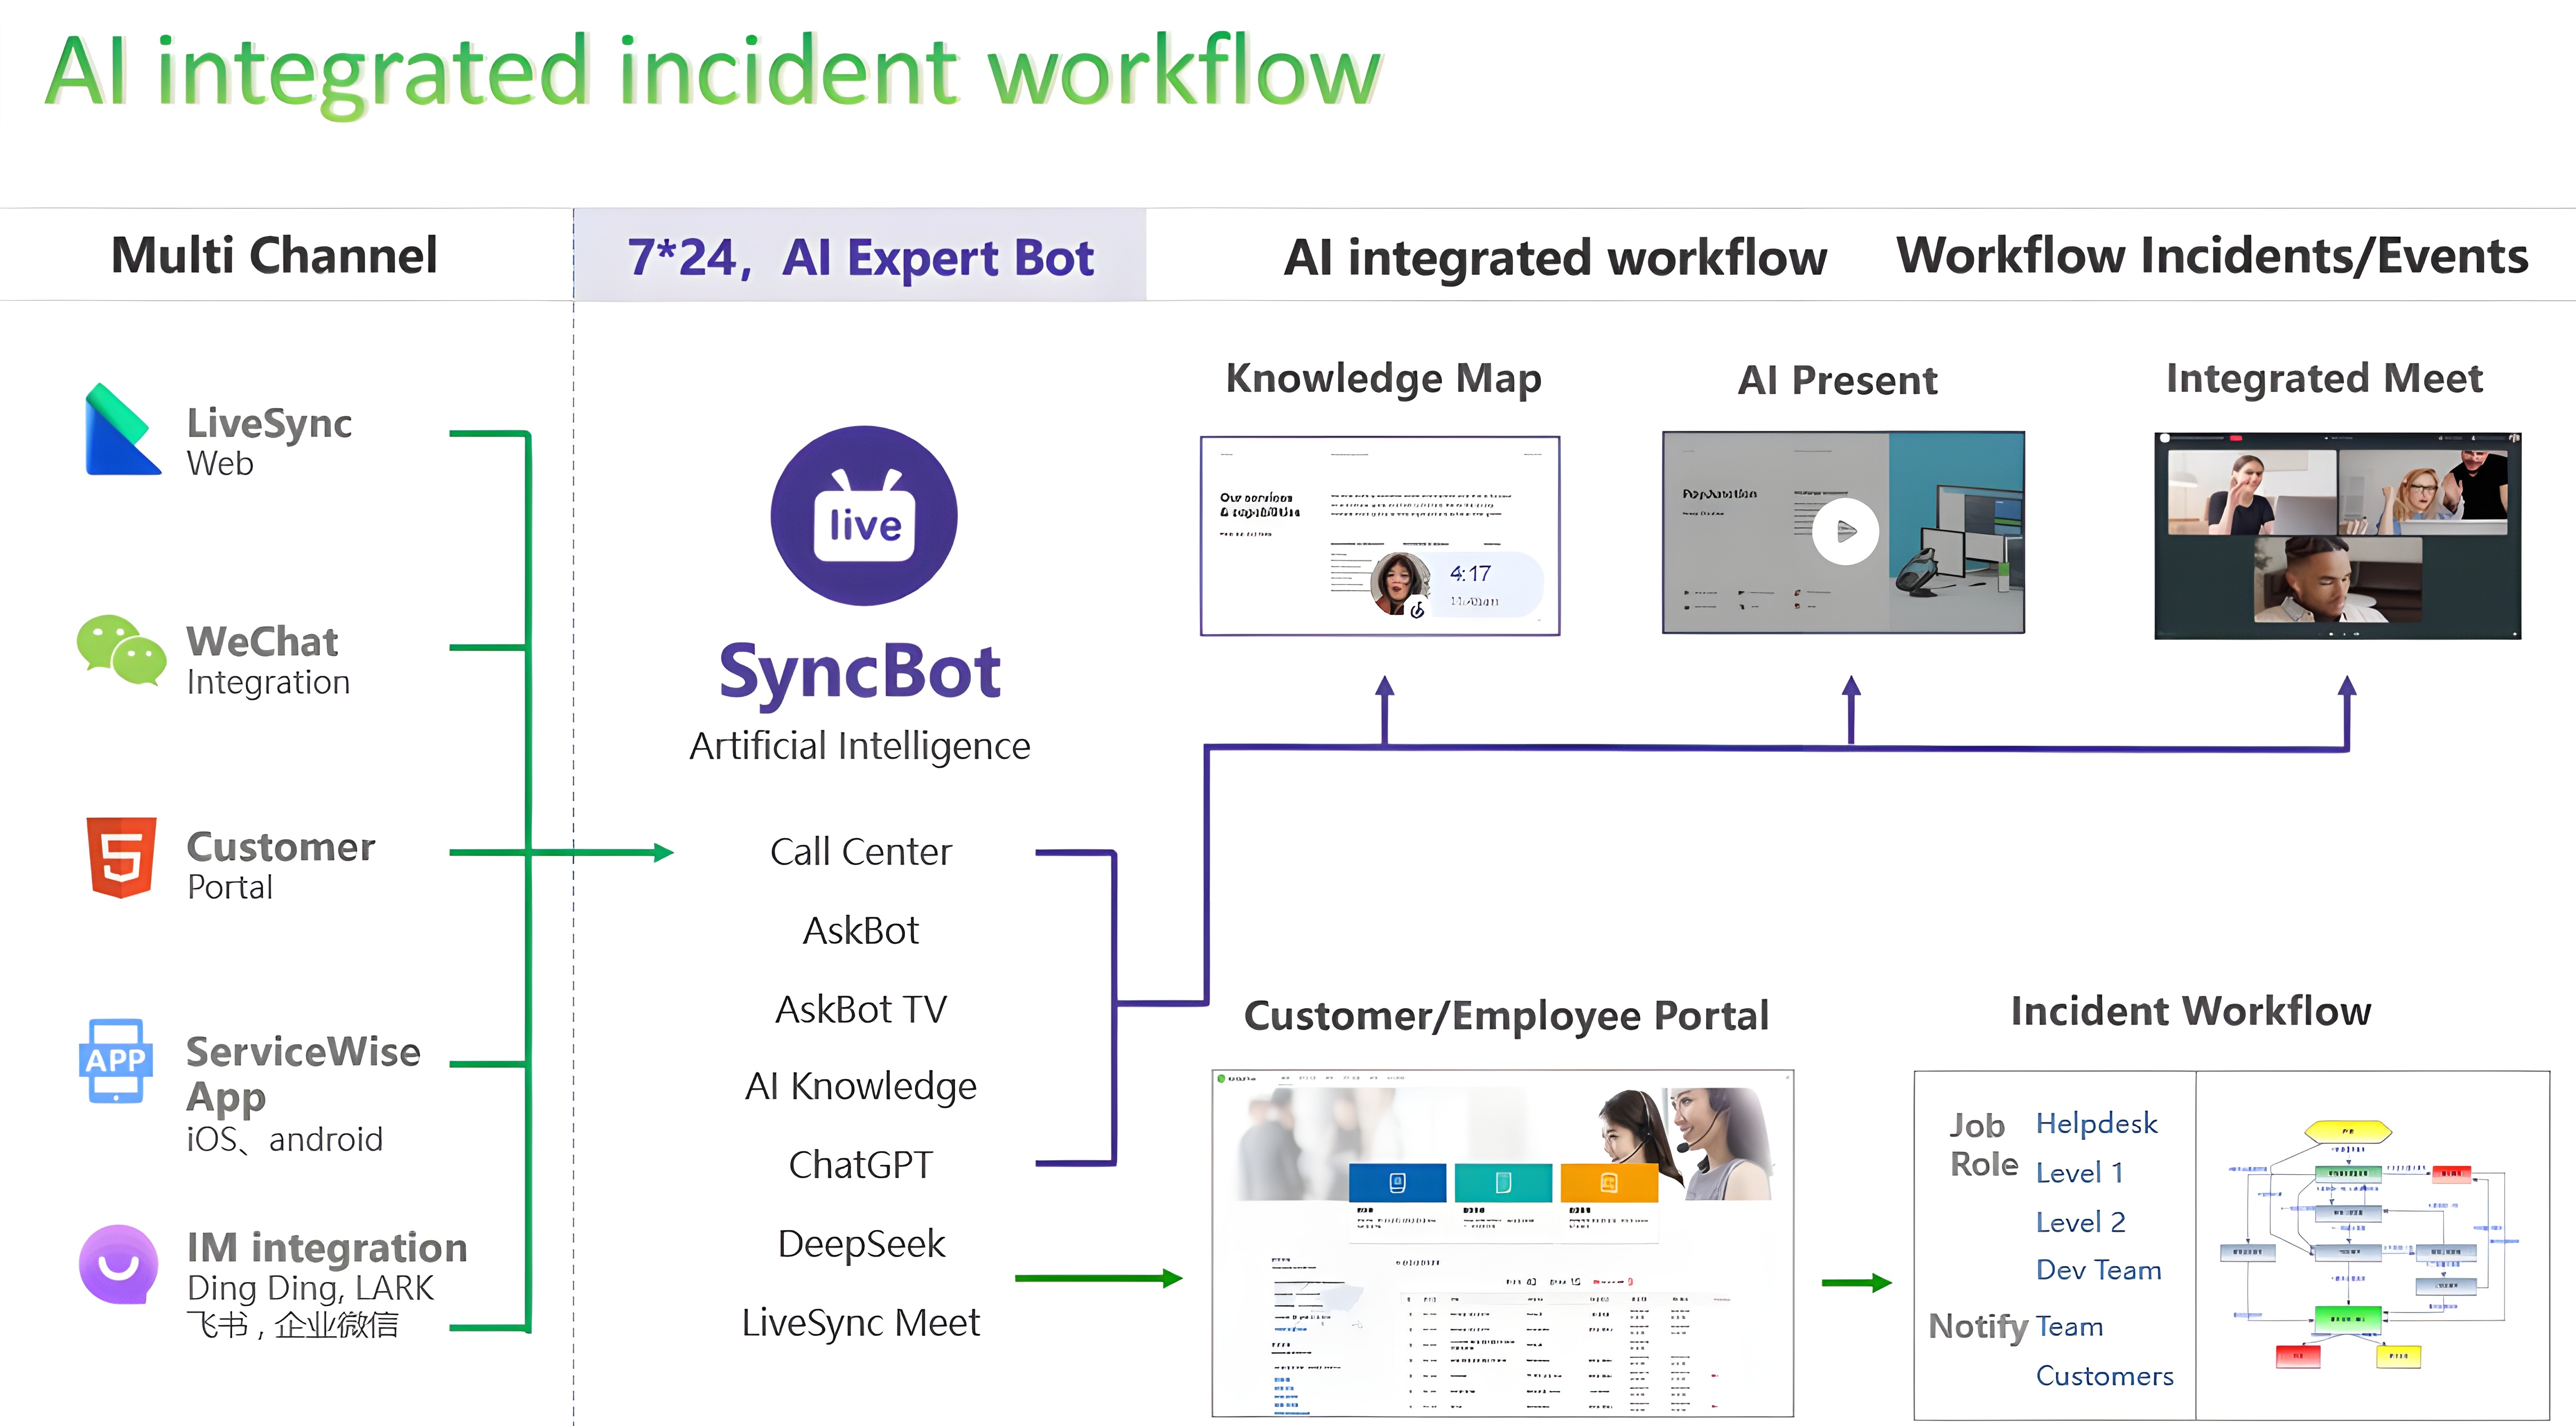Select the Multi Channel column header
Viewport: 2576px width, 1426px height.
tap(274, 255)
